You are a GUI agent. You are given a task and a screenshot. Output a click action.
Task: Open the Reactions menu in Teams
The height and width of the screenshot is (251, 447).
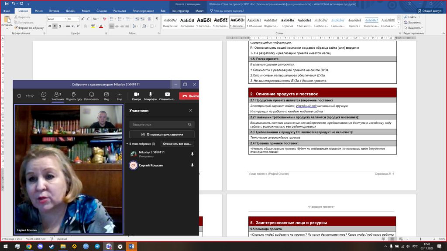click(x=91, y=95)
